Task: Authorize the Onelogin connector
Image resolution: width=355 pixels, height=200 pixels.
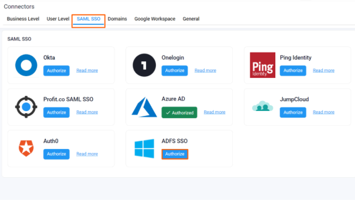Action: click(175, 70)
